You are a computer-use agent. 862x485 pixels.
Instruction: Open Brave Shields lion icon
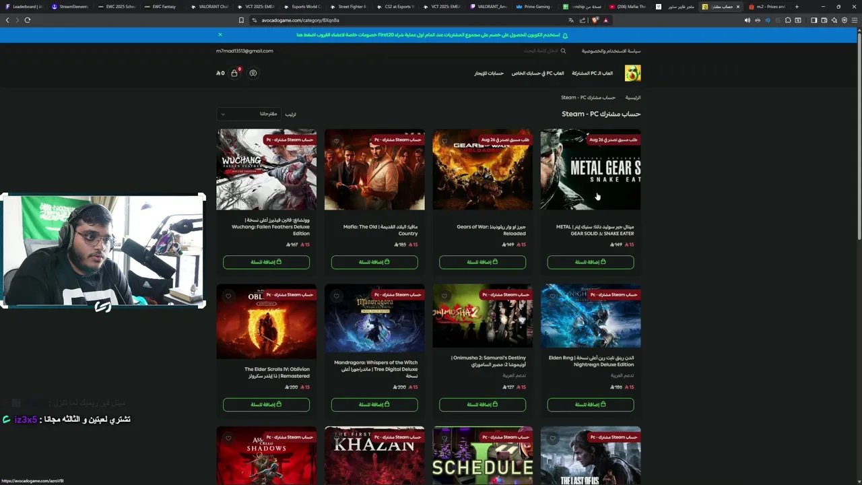pos(595,20)
